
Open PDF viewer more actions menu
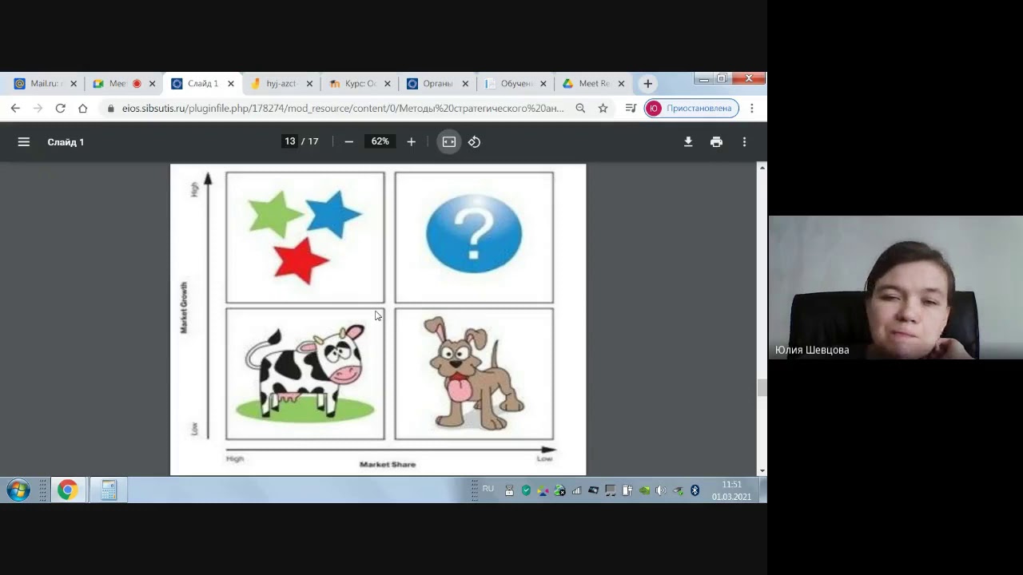(744, 141)
